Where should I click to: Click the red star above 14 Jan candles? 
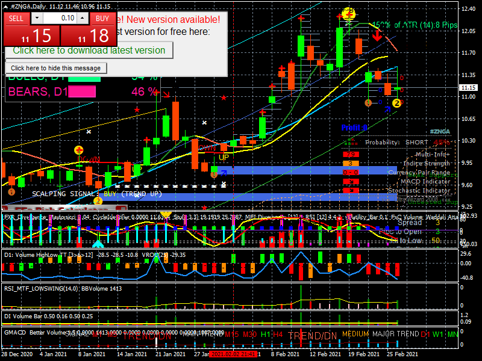pos(137,110)
